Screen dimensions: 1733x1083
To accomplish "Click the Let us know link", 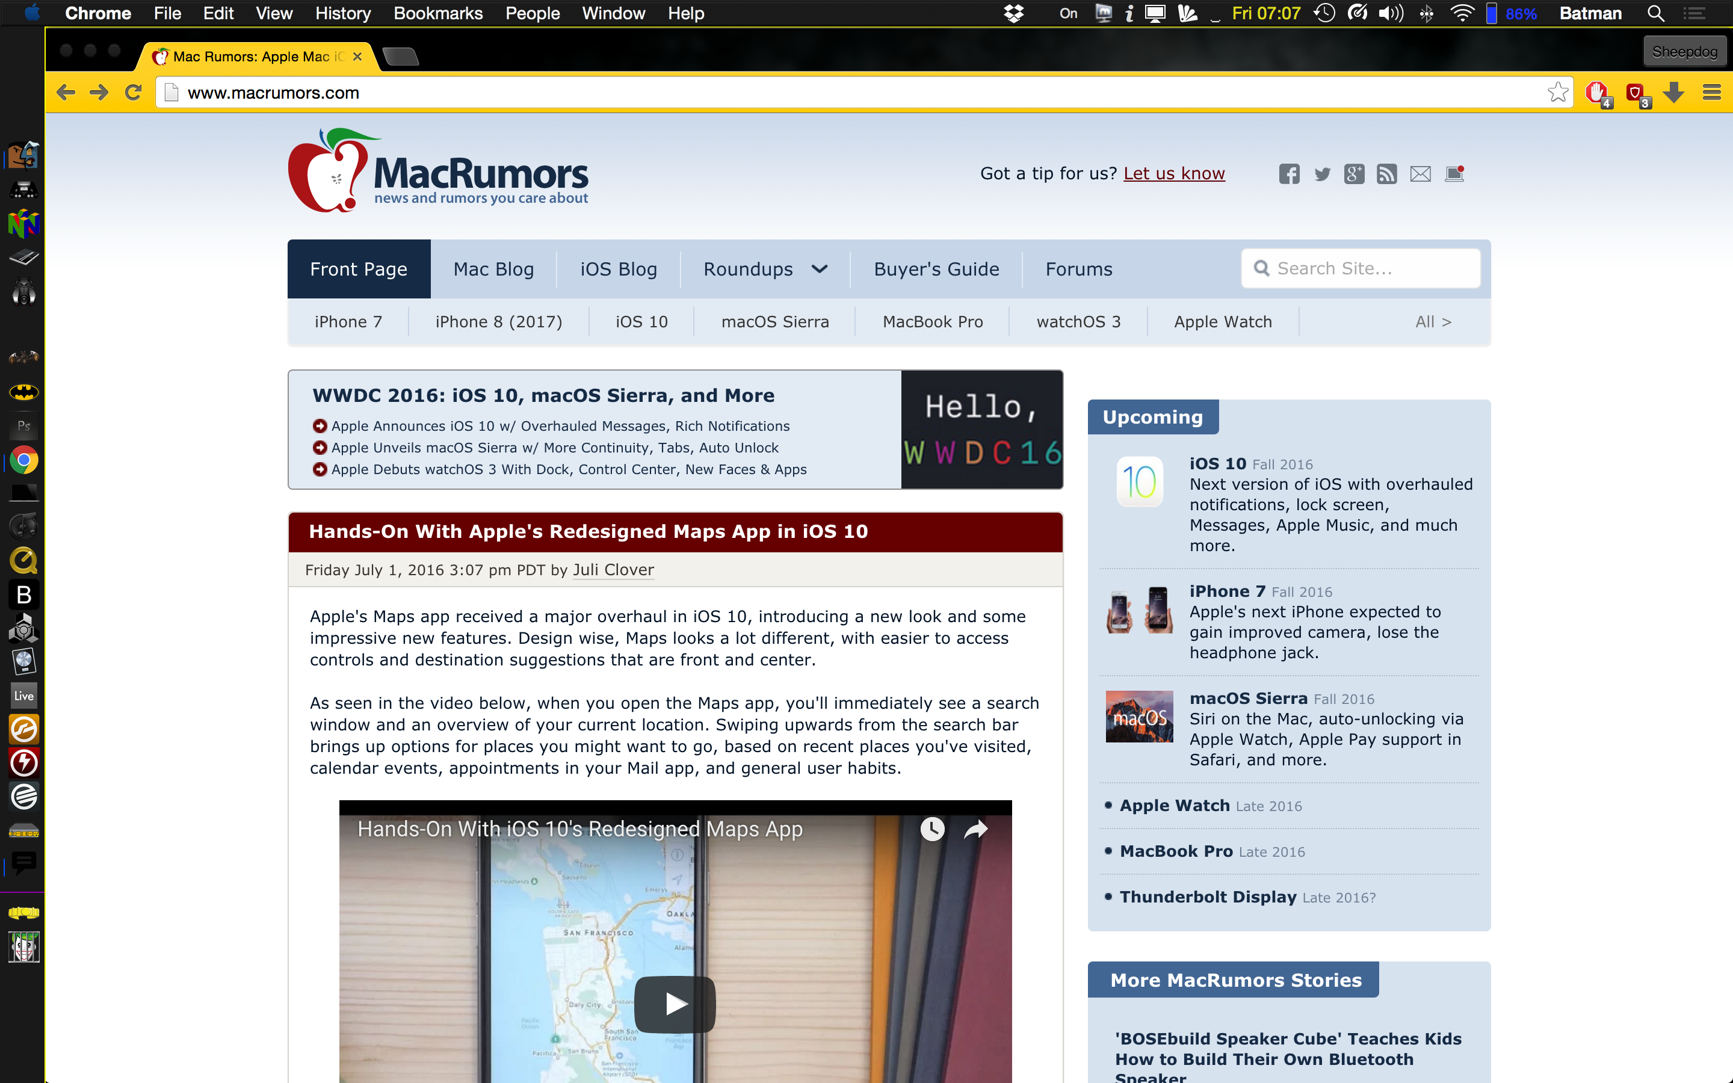I will point(1174,173).
